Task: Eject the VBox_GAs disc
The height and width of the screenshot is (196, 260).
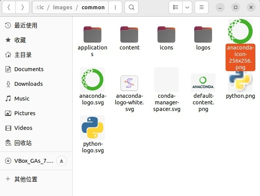Action: click(x=62, y=161)
